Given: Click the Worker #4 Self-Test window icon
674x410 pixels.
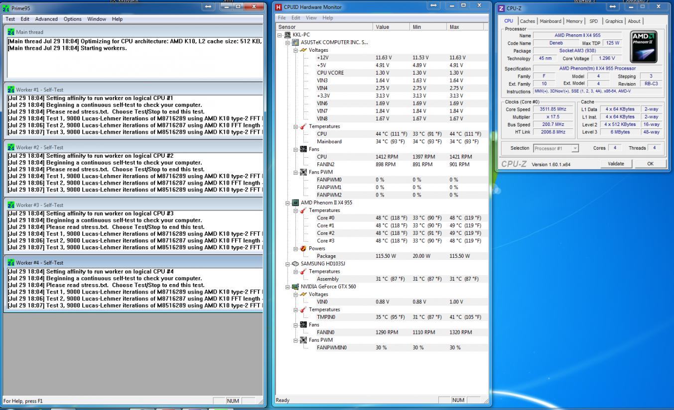Looking at the screenshot, I should pos(11,263).
